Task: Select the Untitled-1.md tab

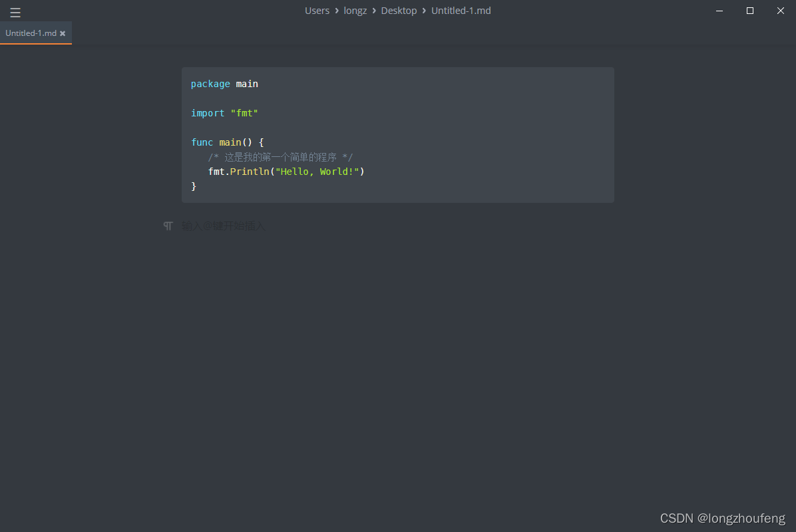Action: tap(35, 33)
